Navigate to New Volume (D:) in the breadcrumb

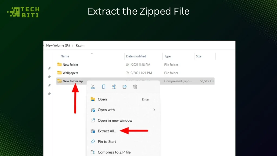click(x=58, y=45)
